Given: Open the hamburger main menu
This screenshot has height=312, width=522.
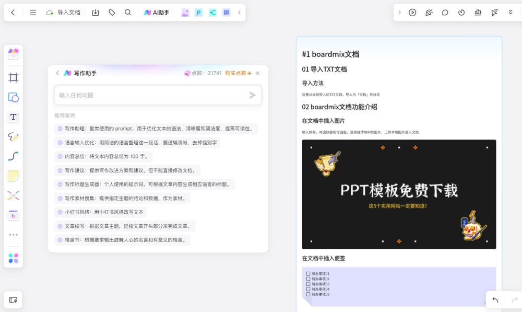Looking at the screenshot, I should (33, 13).
